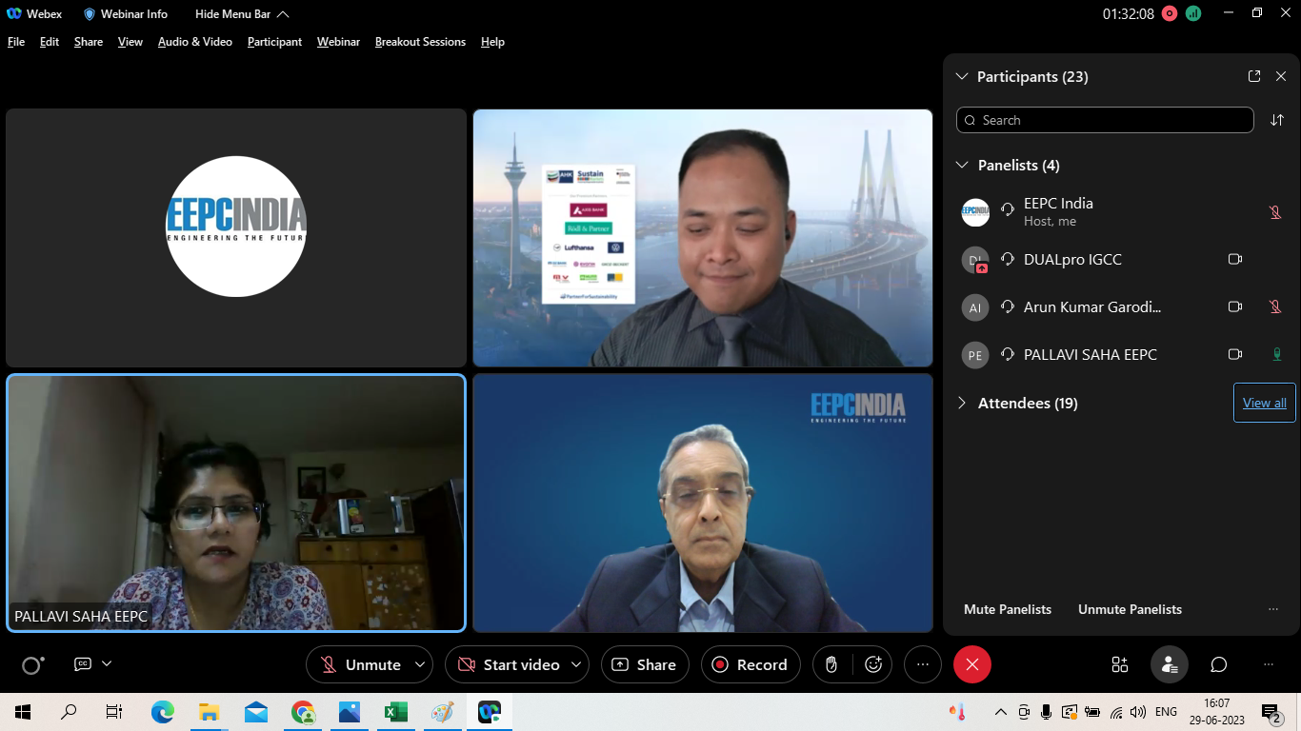Viewport: 1301px width, 731px height.
Task: Raise hand using the hand icon
Action: (831, 664)
